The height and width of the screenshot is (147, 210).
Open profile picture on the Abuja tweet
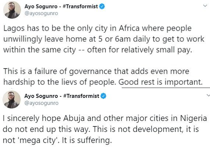pos(12,99)
